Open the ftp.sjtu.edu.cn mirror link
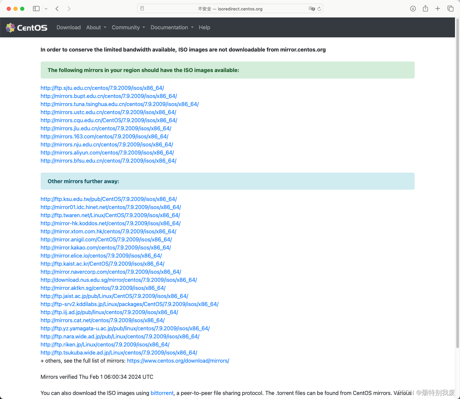 [x=102, y=88]
